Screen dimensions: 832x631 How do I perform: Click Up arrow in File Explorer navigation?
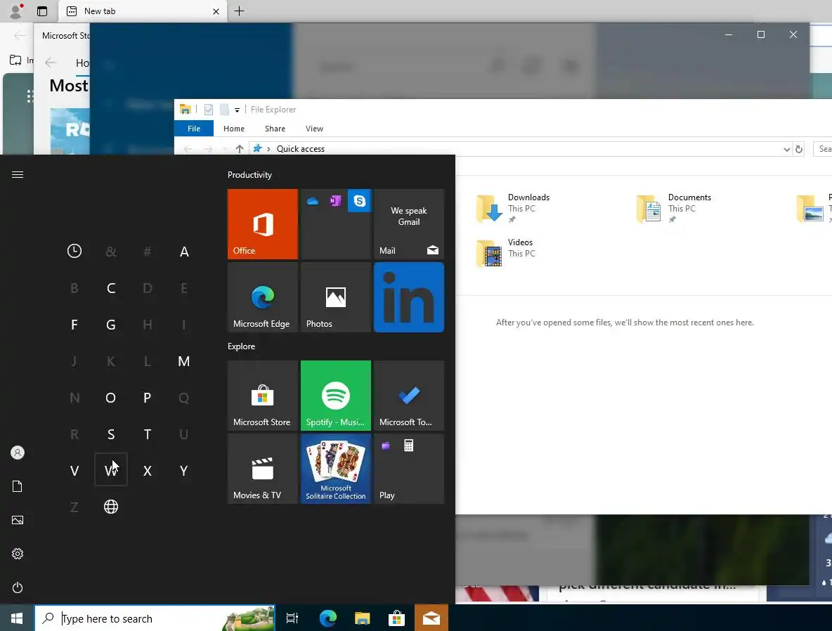pos(240,149)
